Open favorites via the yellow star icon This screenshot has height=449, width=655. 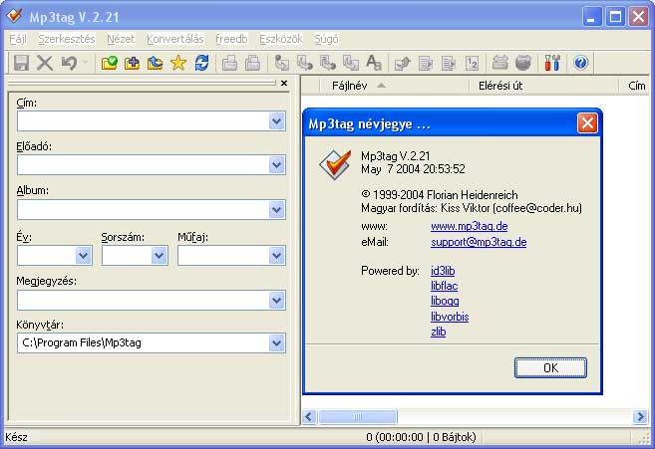click(178, 63)
